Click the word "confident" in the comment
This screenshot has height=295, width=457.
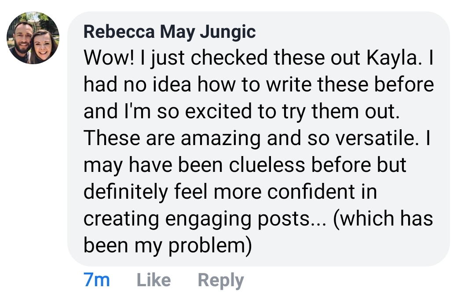[311, 192]
